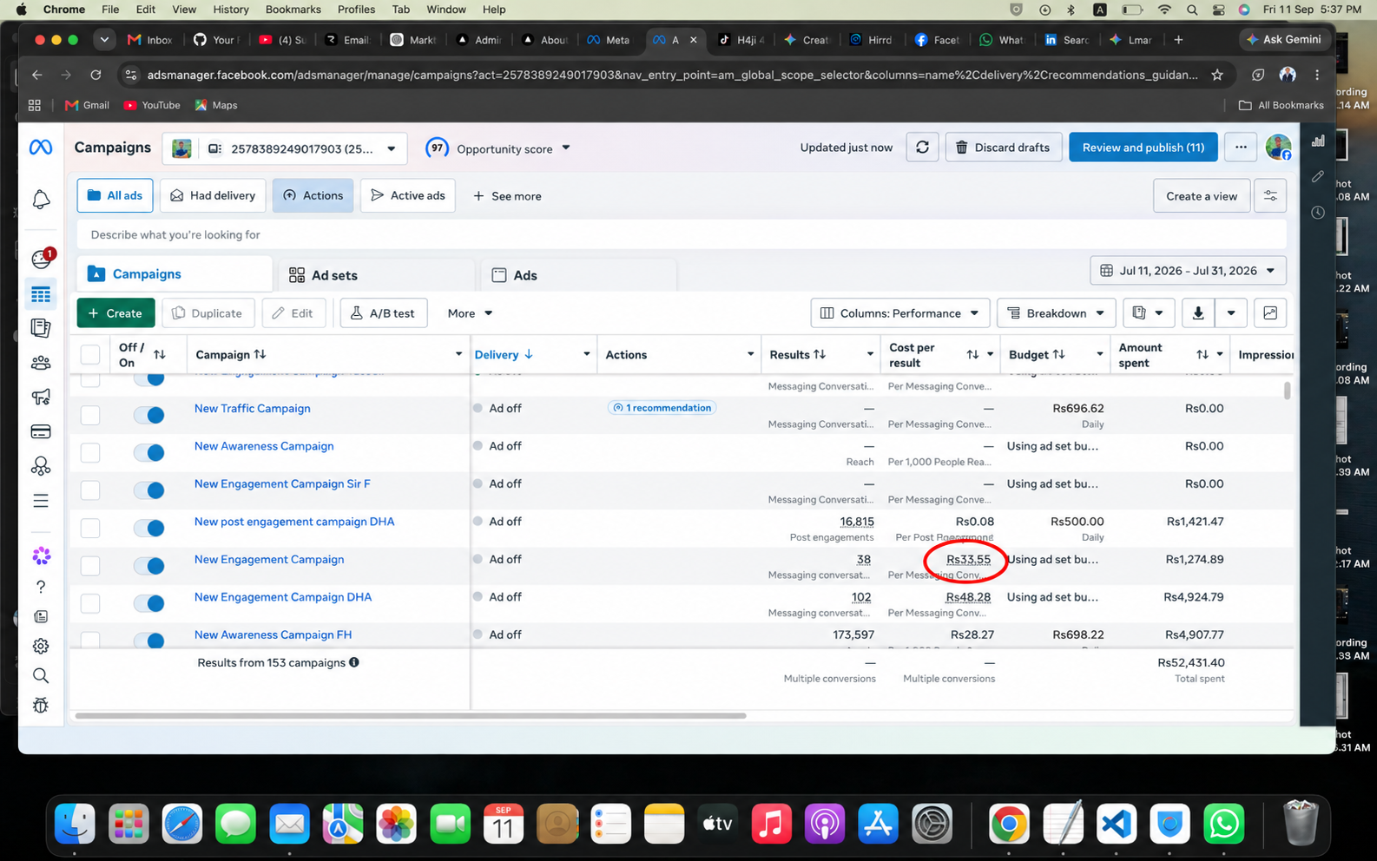
Task: Open the billing card icon in sidebar
Action: 41,431
